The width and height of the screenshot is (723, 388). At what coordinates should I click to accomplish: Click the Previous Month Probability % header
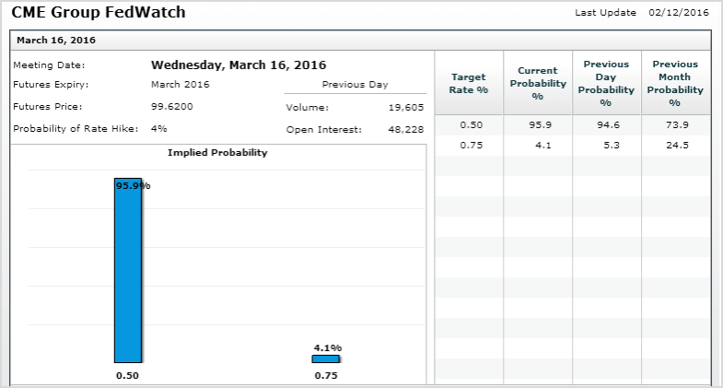[675, 83]
